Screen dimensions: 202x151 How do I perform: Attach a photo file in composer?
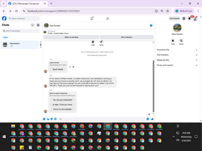(x=48, y=119)
